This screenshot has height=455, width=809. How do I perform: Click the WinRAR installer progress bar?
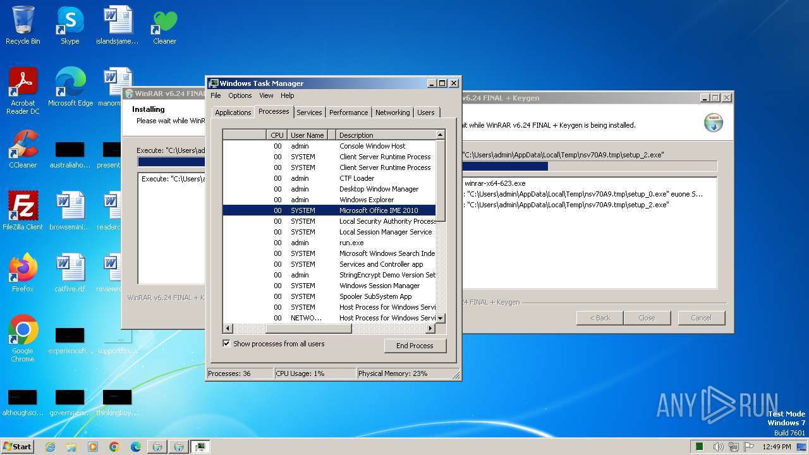(x=589, y=166)
